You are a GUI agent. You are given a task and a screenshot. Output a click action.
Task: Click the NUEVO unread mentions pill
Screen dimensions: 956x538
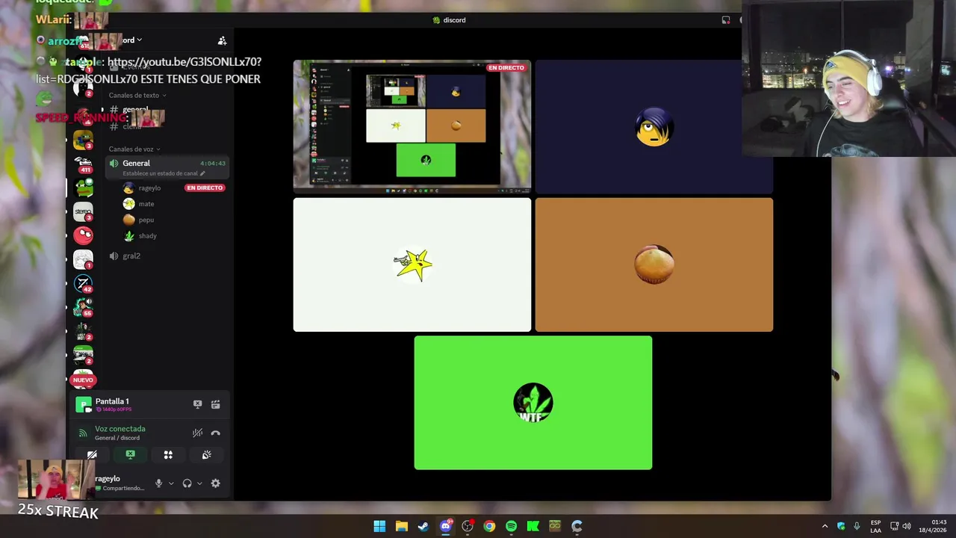pyautogui.click(x=83, y=380)
